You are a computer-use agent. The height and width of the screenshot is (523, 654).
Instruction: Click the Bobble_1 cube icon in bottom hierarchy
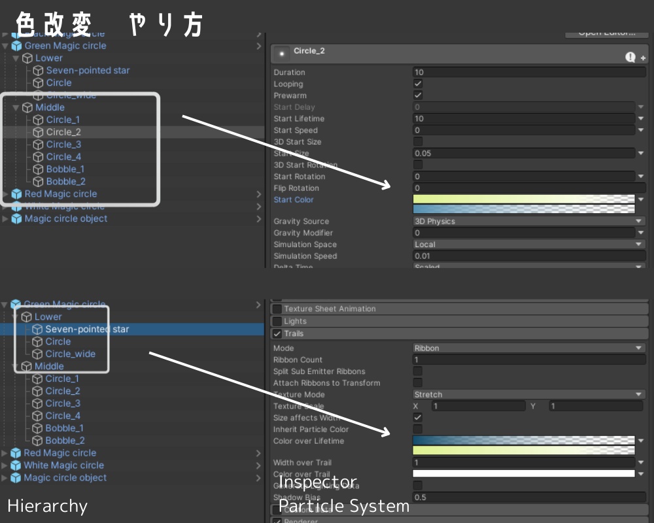coord(37,428)
